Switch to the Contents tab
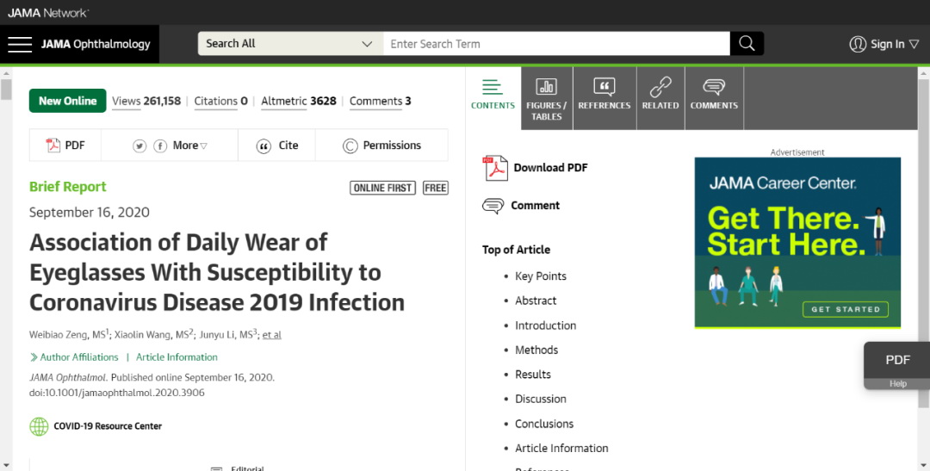The image size is (930, 471). [x=493, y=98]
